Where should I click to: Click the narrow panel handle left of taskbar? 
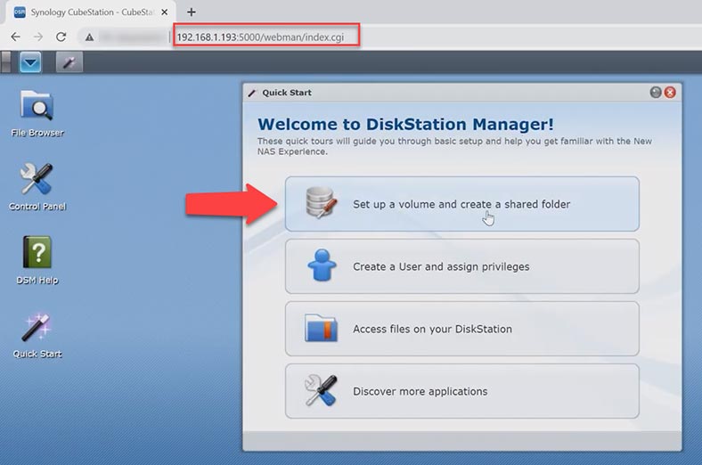[6, 62]
